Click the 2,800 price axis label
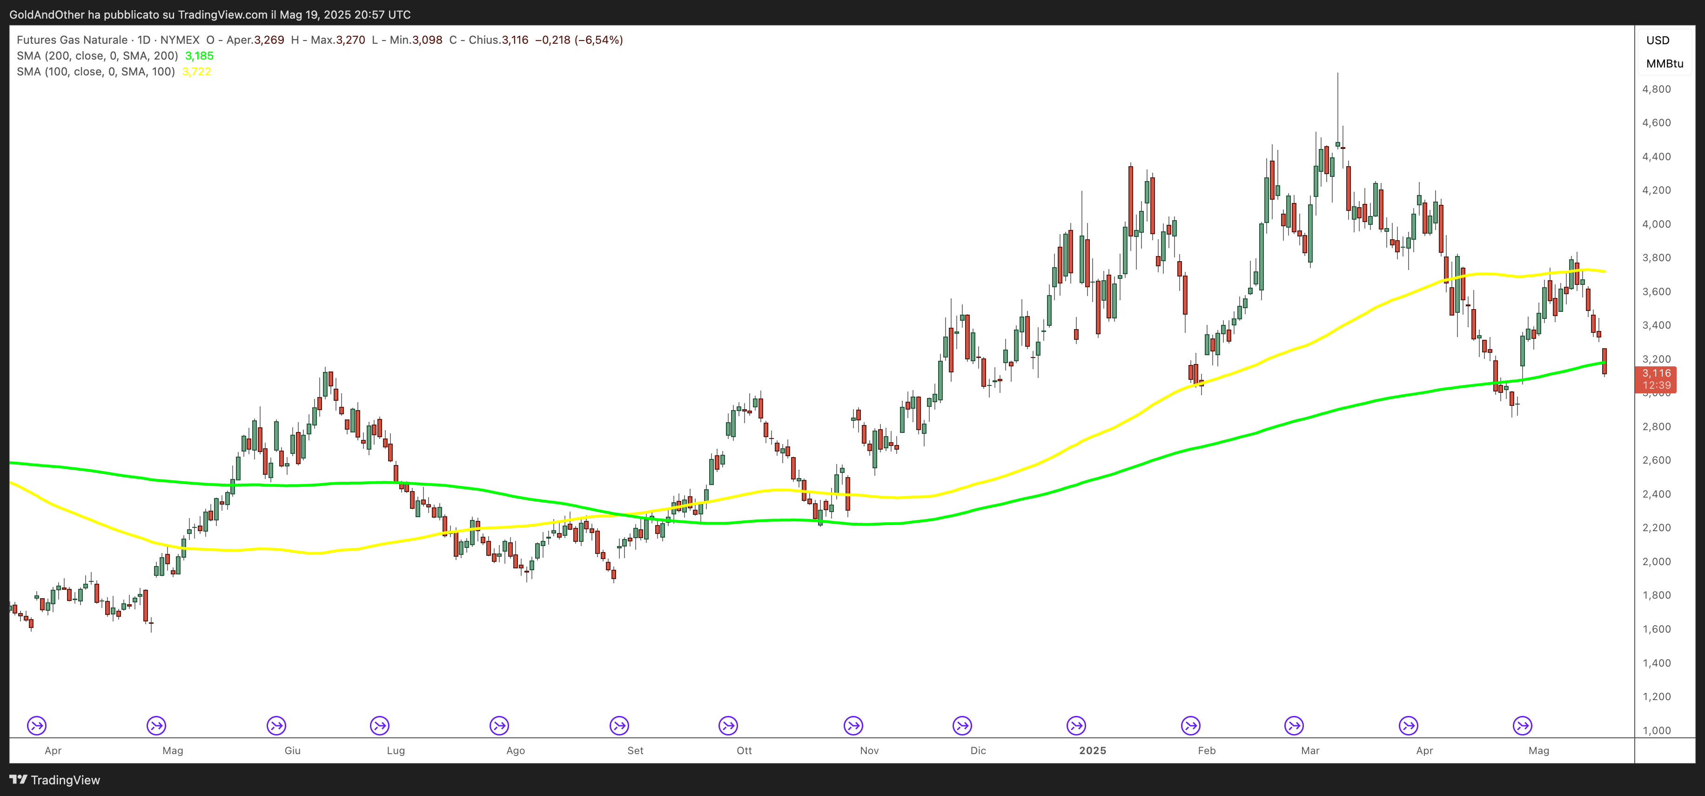 pyautogui.click(x=1657, y=426)
